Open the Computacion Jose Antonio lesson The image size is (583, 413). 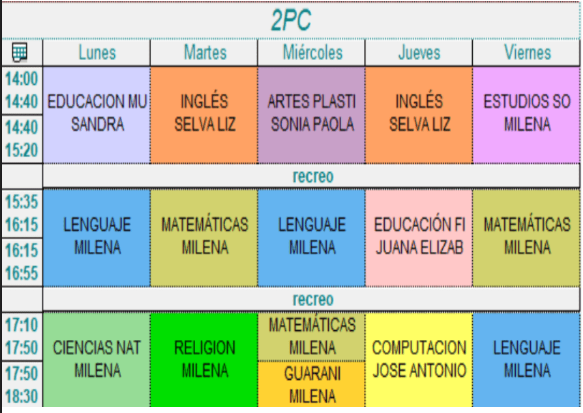[419, 360]
